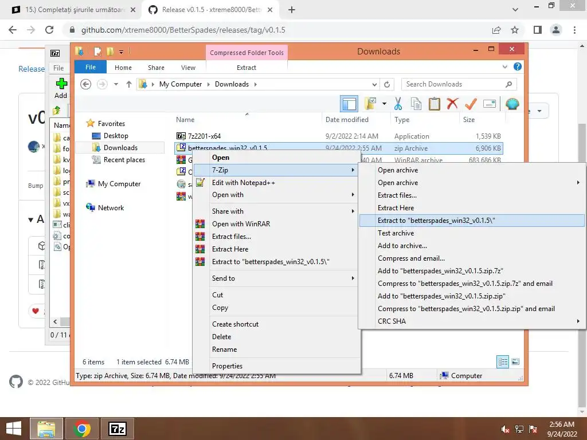Click the search magnifier in Search Downloads
Viewport: 587px width, 440px height.
coord(508,84)
